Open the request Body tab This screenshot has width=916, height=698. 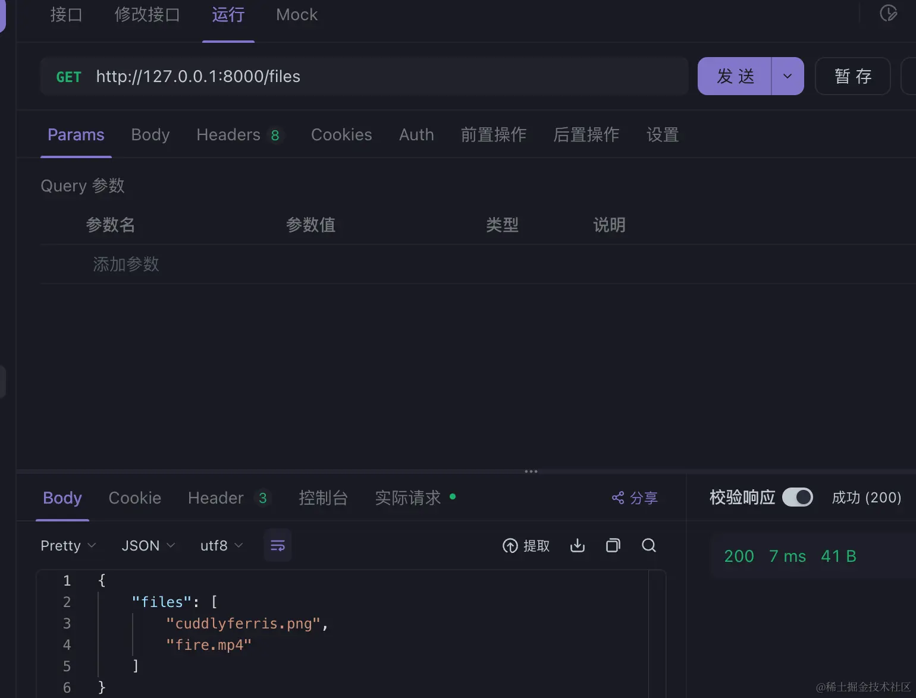coord(150,135)
